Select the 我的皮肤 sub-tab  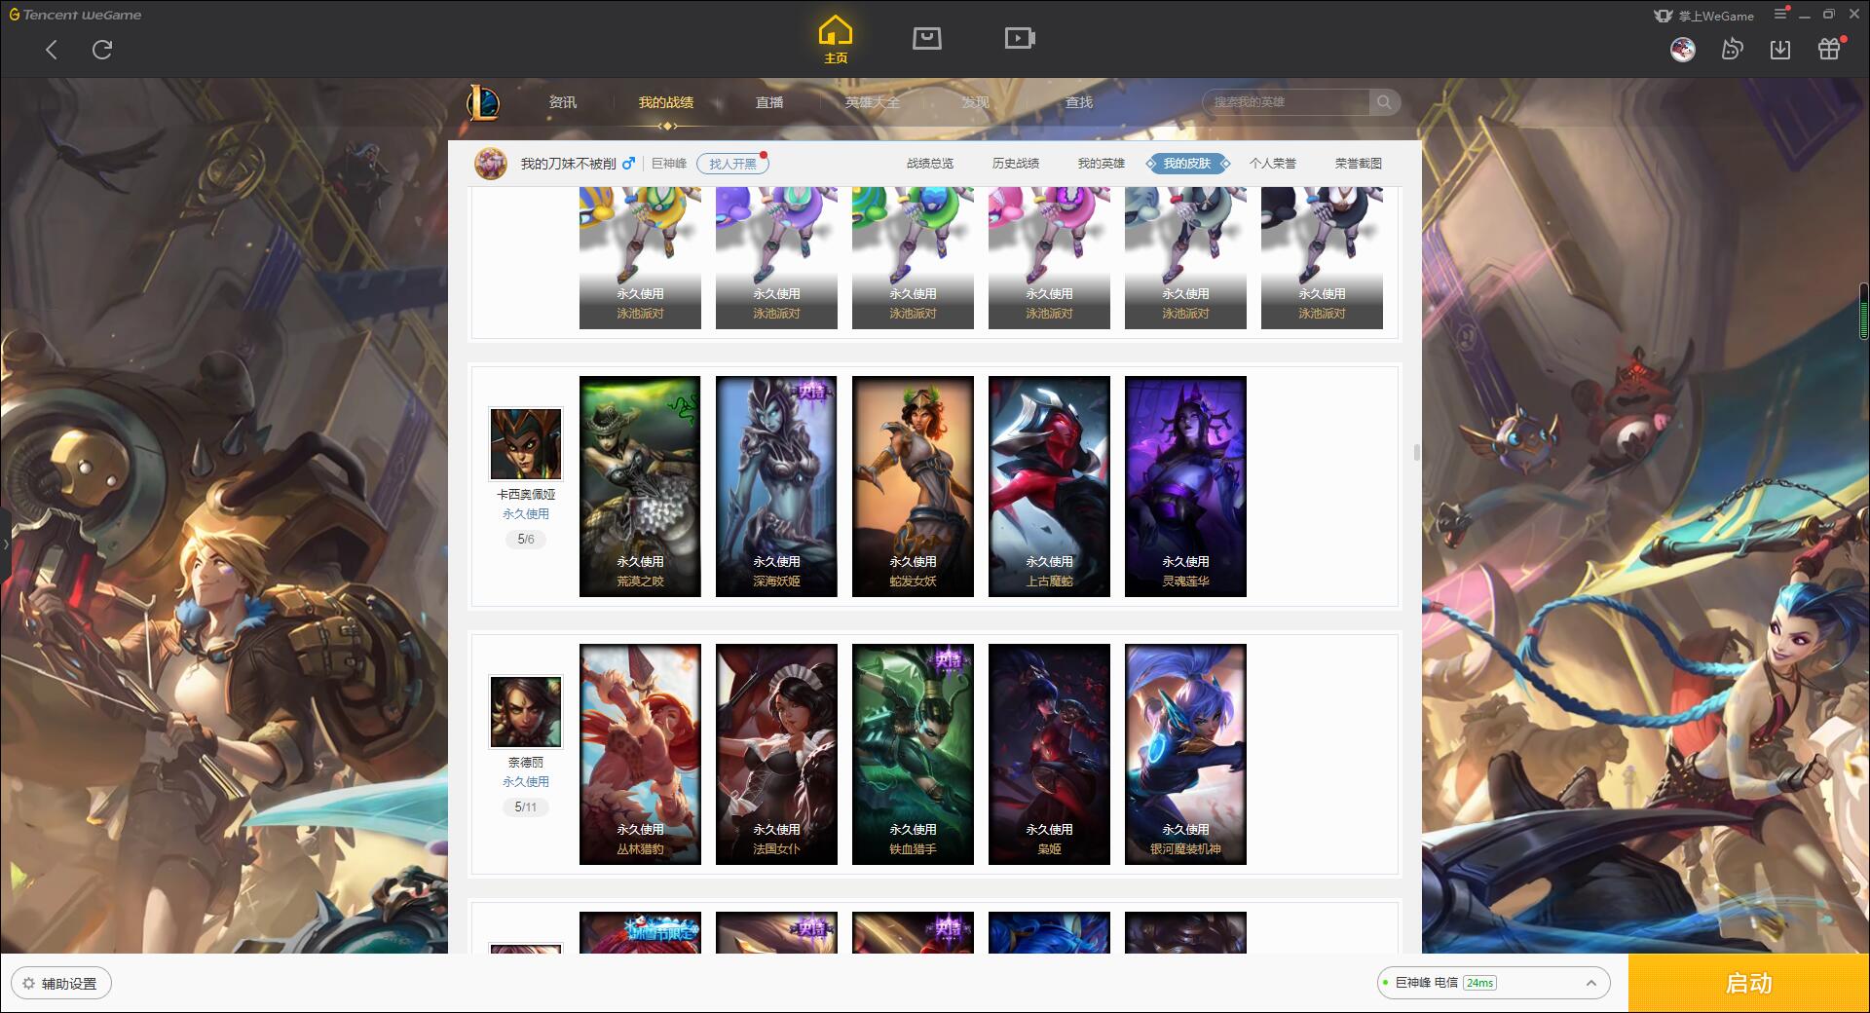coord(1187,164)
